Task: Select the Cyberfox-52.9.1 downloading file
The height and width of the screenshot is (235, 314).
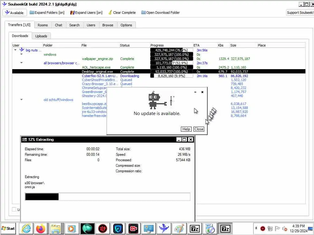Action: (x=159, y=76)
